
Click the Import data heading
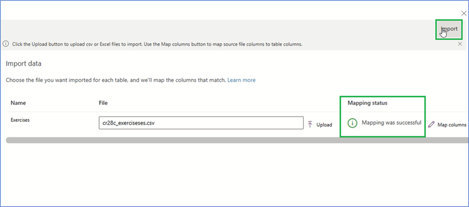(24, 64)
